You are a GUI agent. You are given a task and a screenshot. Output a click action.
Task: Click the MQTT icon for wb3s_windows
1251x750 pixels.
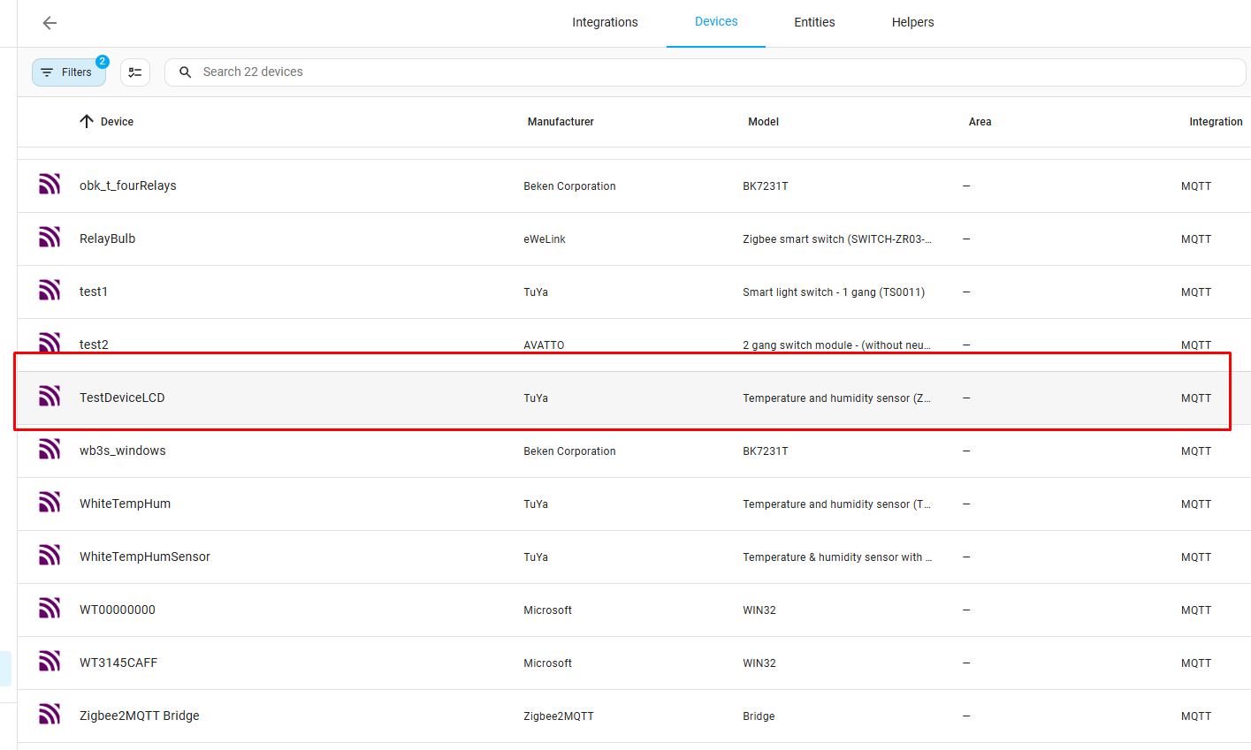click(x=50, y=449)
